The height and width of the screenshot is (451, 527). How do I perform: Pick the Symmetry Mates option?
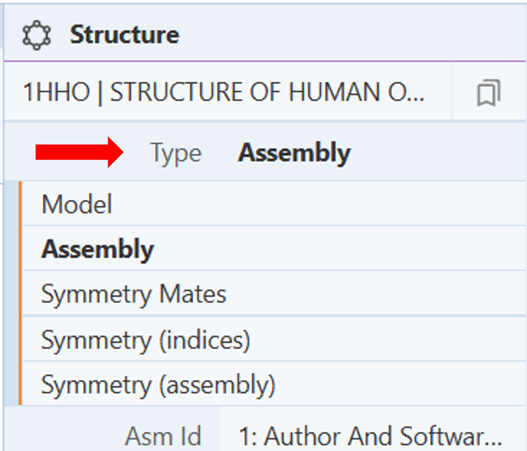(134, 294)
